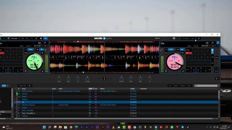232x130 pixels.
Task: Open Edit Grid on the left deck
Action: pos(28,46)
